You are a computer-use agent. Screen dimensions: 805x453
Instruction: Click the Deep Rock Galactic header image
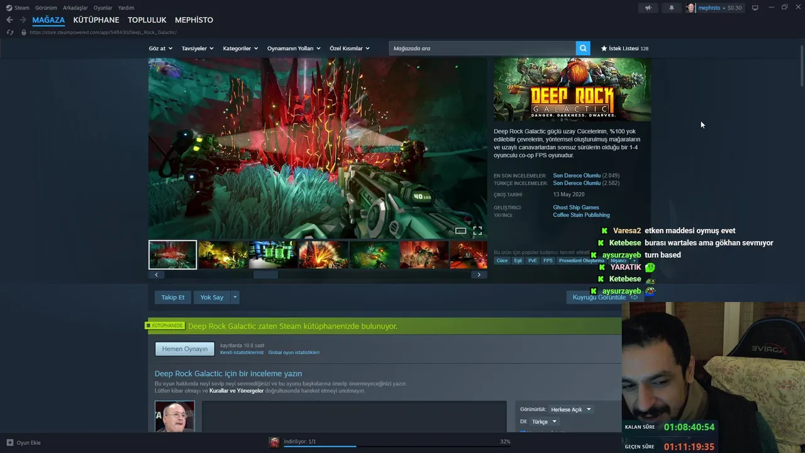point(572,90)
